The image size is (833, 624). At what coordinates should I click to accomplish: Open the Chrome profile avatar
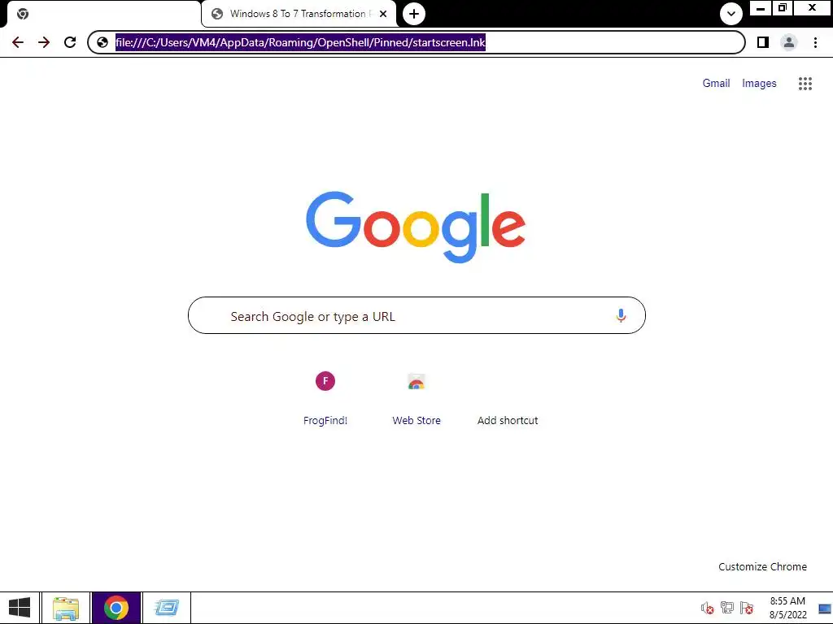click(x=789, y=42)
